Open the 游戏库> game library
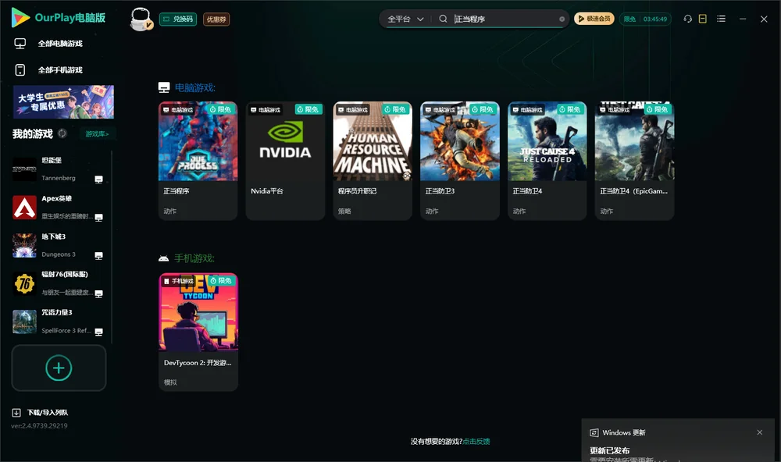Screen dimensions: 781x462 pyautogui.click(x=97, y=133)
